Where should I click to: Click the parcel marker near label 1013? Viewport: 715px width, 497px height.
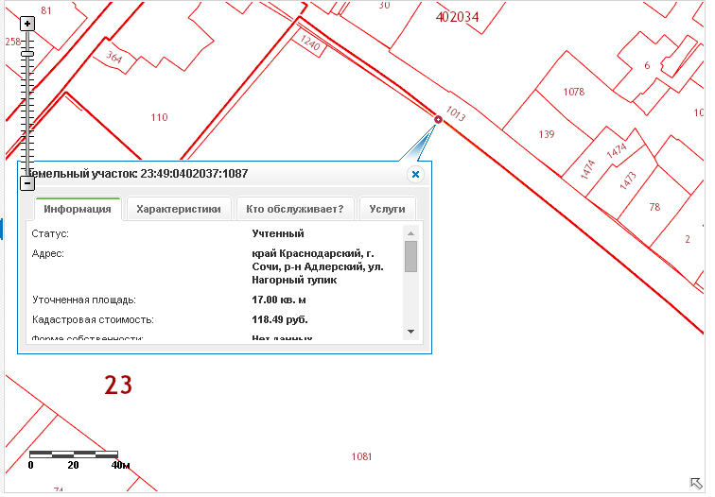tap(438, 119)
